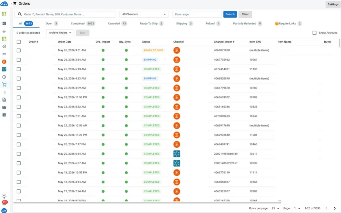Open the Walmart channel icon in sidebar
This screenshot has height=213, width=341.
4,69
